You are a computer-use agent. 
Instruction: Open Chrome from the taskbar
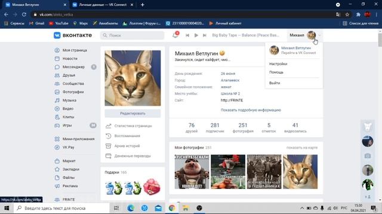click(x=172, y=208)
